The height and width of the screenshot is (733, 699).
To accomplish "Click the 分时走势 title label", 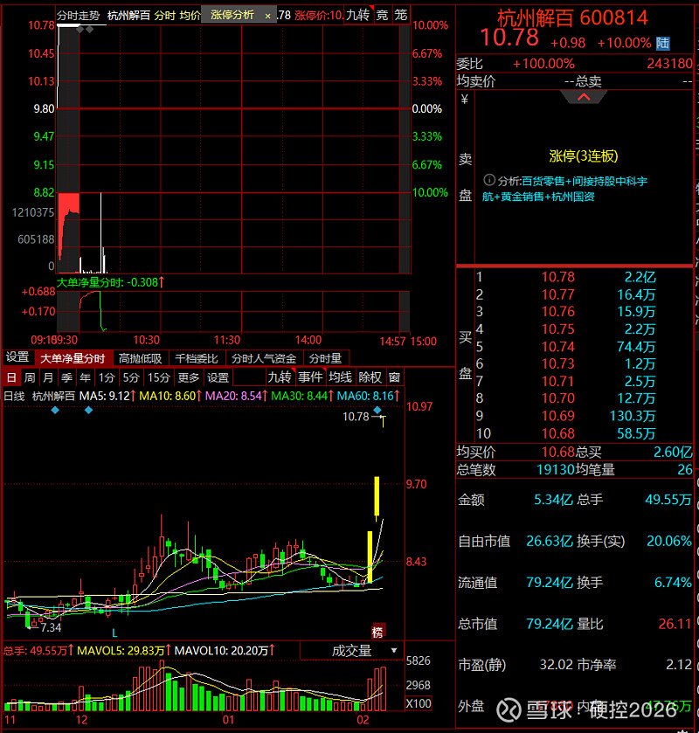I will coord(79,16).
